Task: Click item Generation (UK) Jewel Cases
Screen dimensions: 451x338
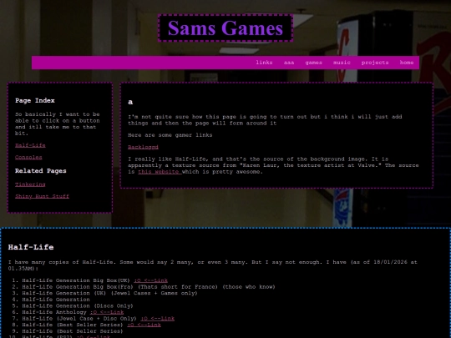Action: 109,293
